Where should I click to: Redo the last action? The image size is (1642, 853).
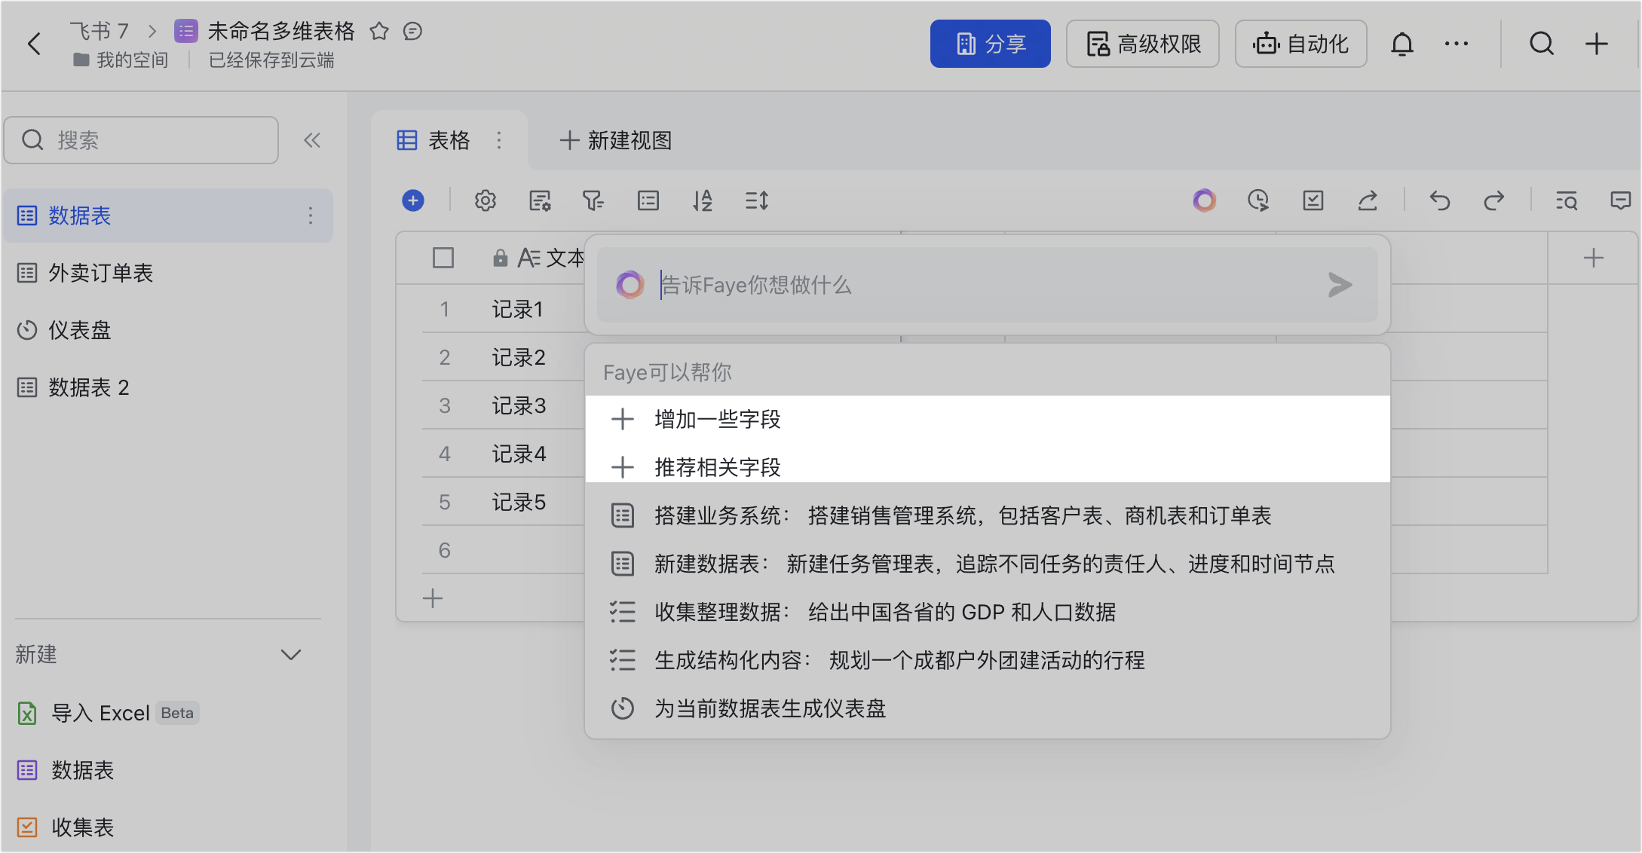point(1494,200)
